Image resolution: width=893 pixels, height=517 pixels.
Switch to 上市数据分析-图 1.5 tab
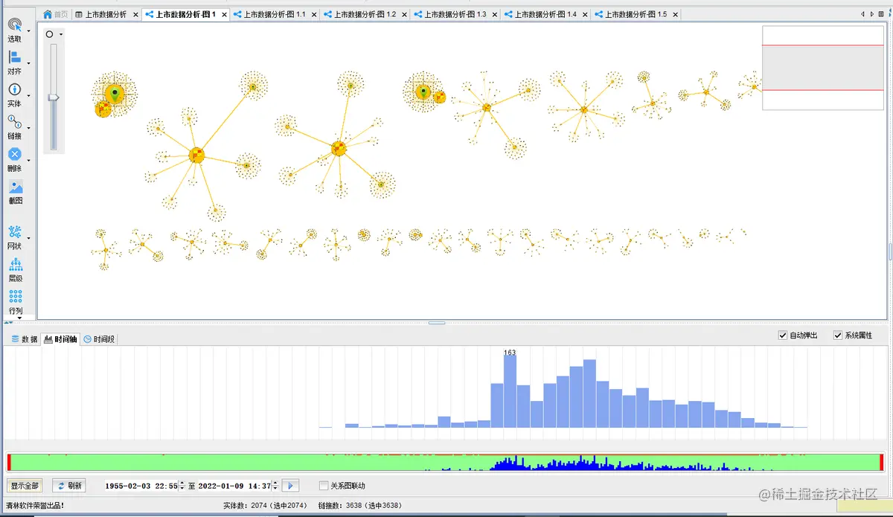click(x=636, y=14)
